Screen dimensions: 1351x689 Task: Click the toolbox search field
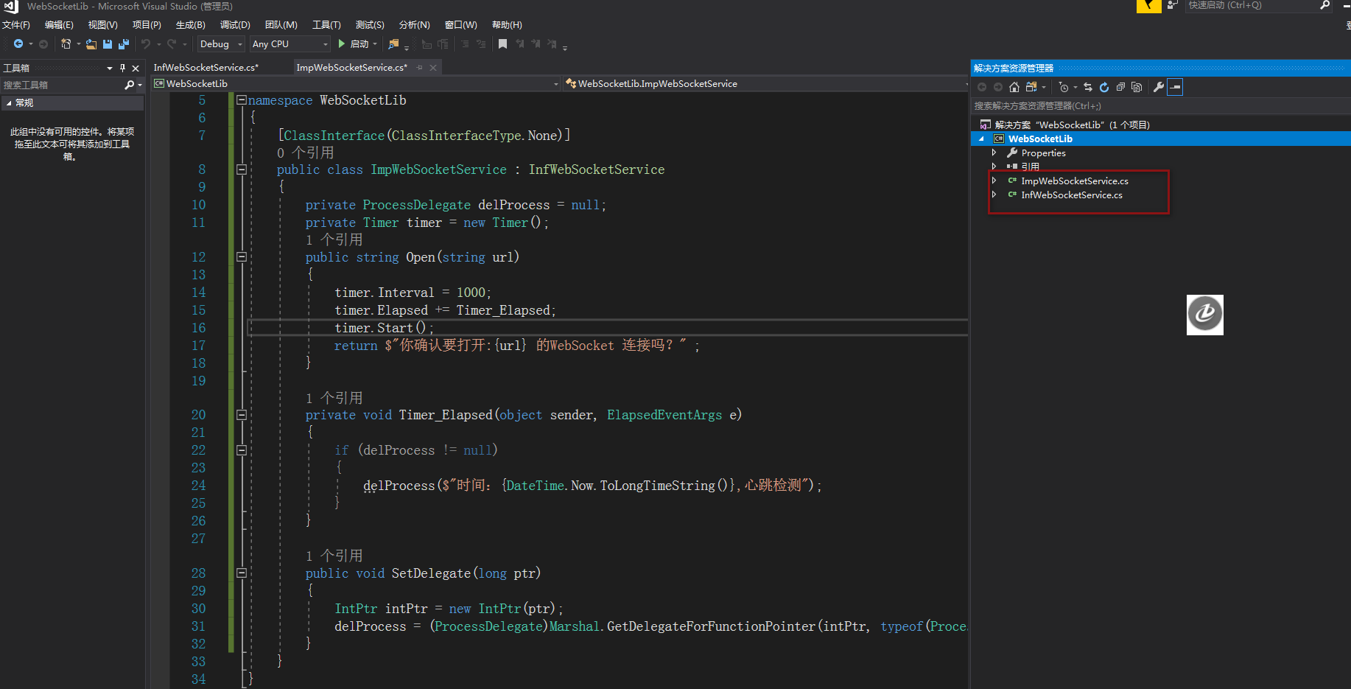click(x=63, y=85)
